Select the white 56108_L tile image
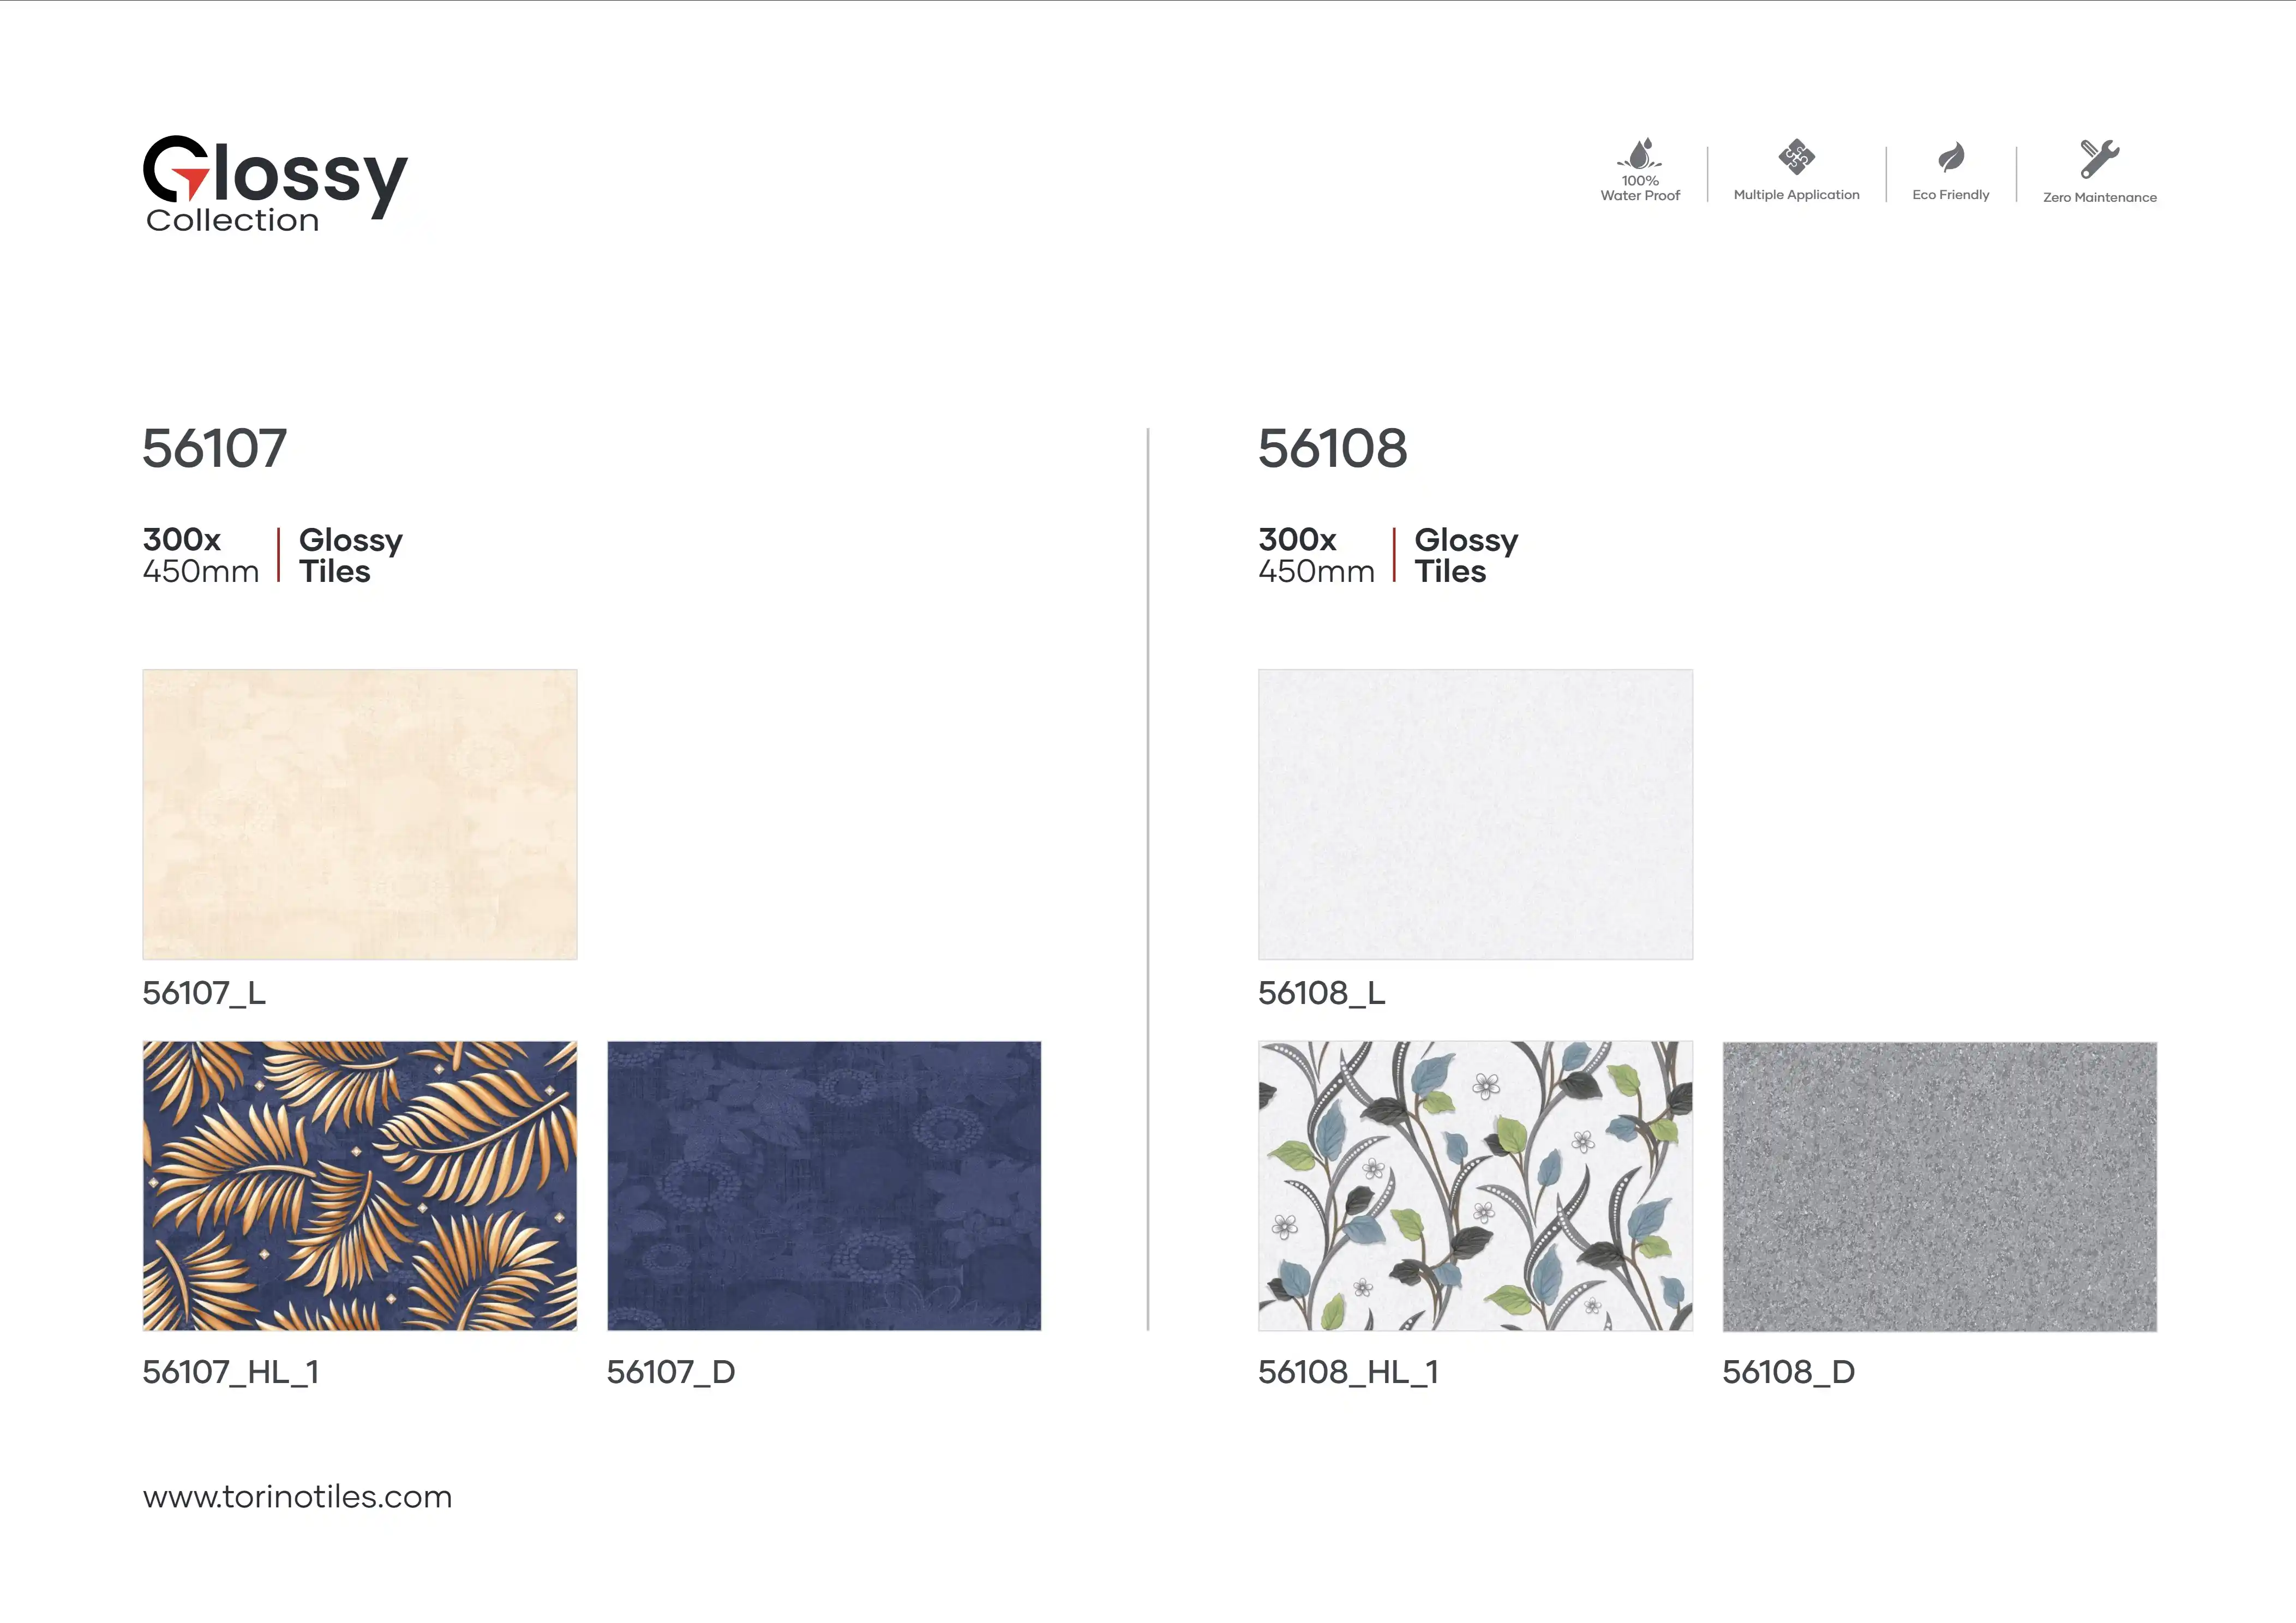The height and width of the screenshot is (1623, 2296). point(1475,814)
